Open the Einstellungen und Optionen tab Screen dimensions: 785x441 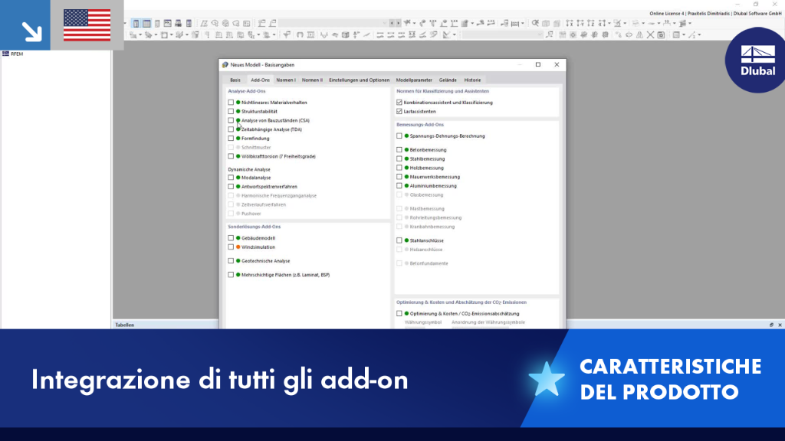[x=359, y=80]
